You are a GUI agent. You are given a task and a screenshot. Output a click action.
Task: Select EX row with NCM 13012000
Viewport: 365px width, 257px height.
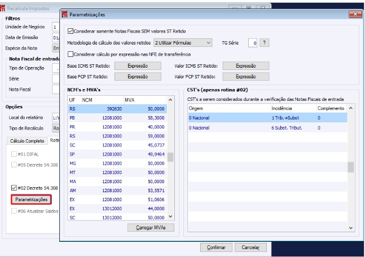point(117,209)
